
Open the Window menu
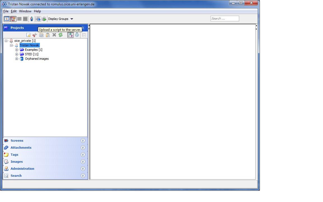25,11
